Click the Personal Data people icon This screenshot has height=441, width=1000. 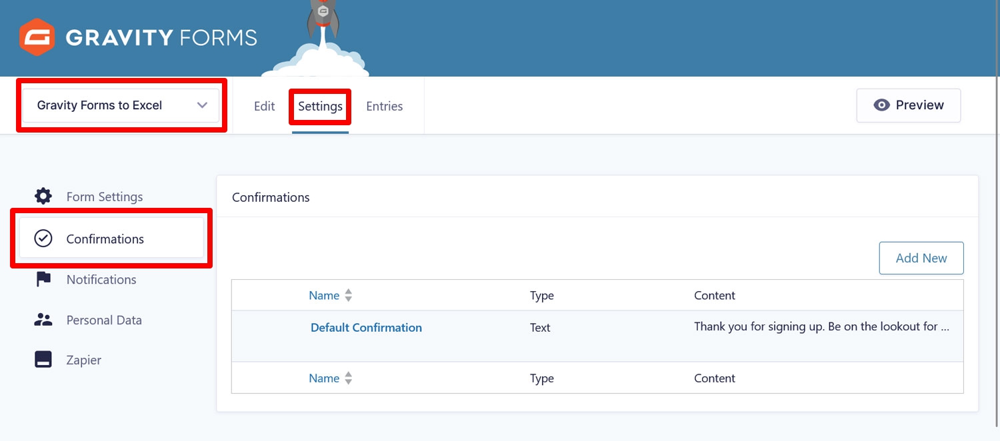pyautogui.click(x=43, y=320)
